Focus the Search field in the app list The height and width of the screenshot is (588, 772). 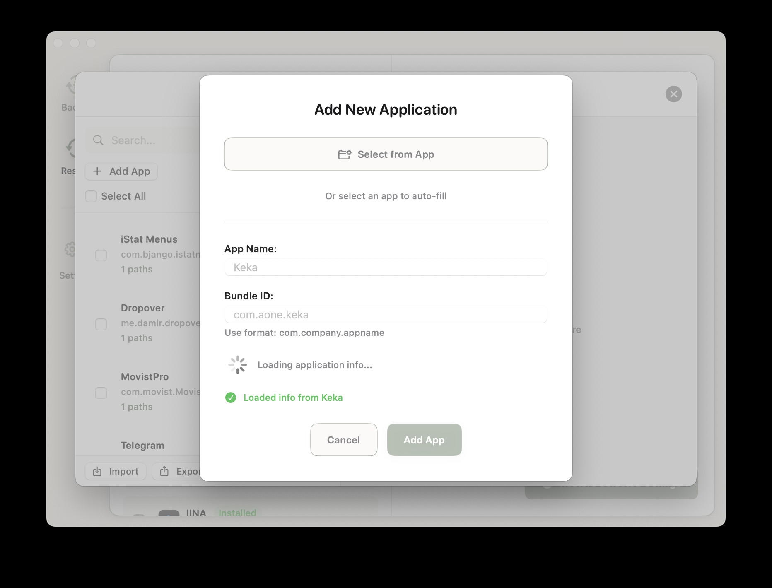143,140
